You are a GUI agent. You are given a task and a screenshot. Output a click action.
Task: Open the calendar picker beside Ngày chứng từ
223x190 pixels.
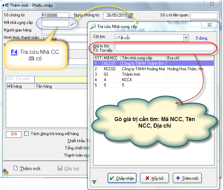coord(130,15)
